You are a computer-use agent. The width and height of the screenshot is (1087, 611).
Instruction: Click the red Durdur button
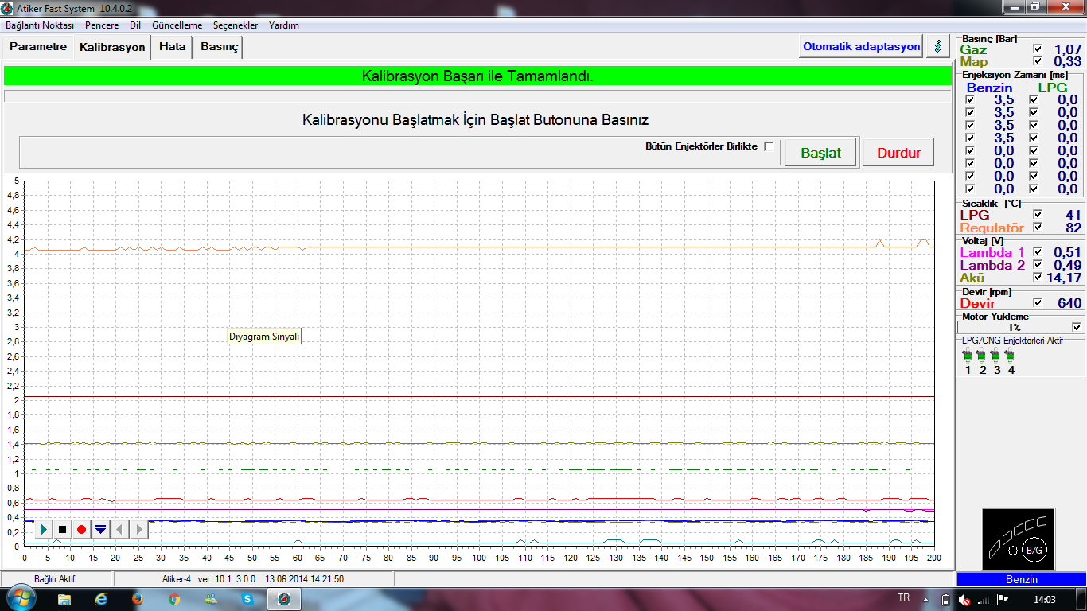898,153
